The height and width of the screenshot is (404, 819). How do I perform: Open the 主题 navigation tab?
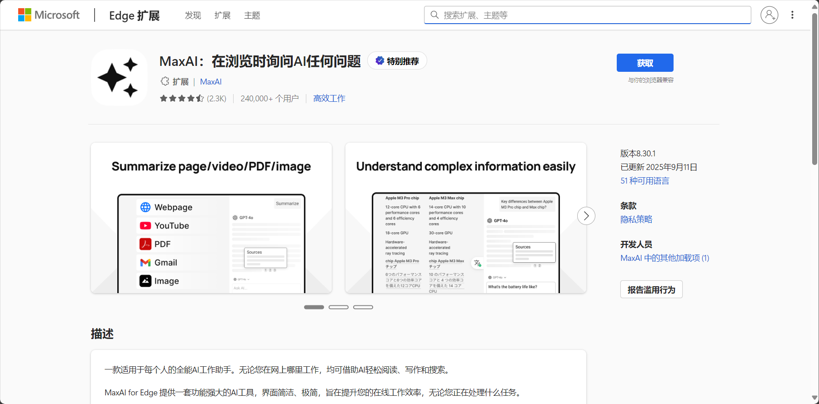(x=252, y=15)
